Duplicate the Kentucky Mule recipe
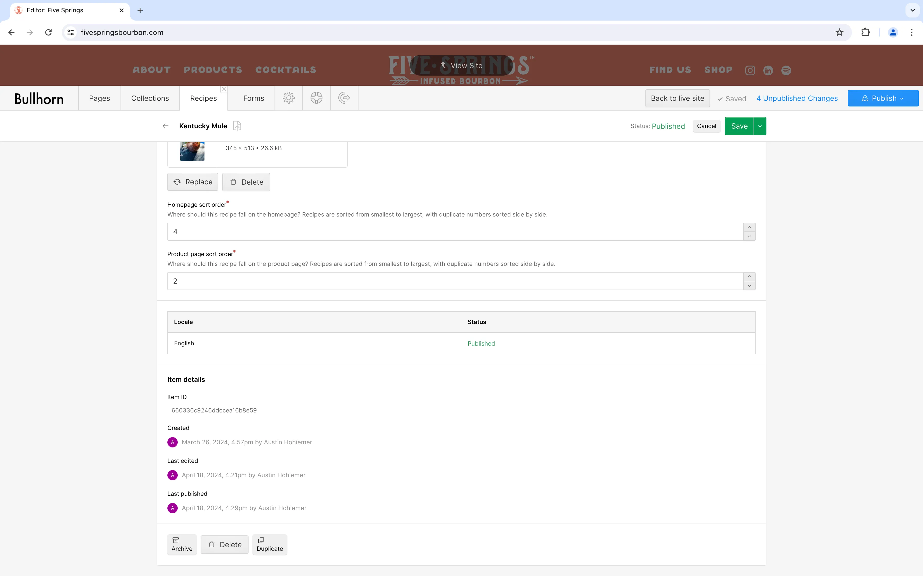 coord(269,544)
